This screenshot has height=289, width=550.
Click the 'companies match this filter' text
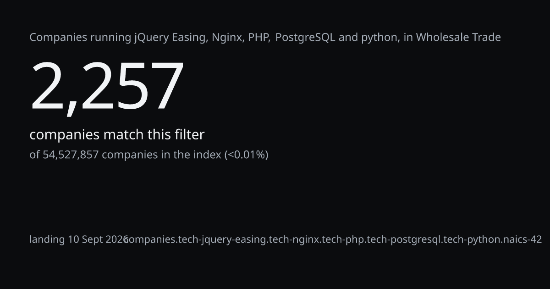click(x=117, y=135)
